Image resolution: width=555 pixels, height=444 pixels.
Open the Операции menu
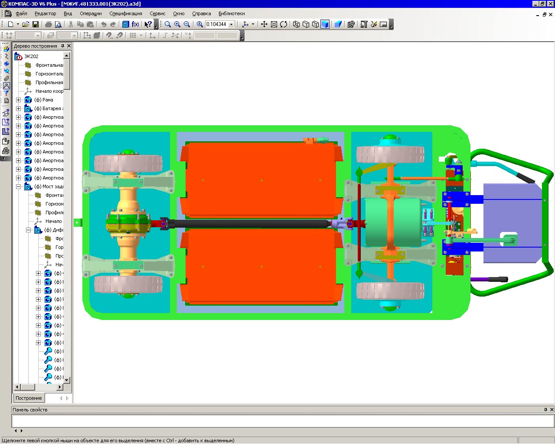[91, 13]
